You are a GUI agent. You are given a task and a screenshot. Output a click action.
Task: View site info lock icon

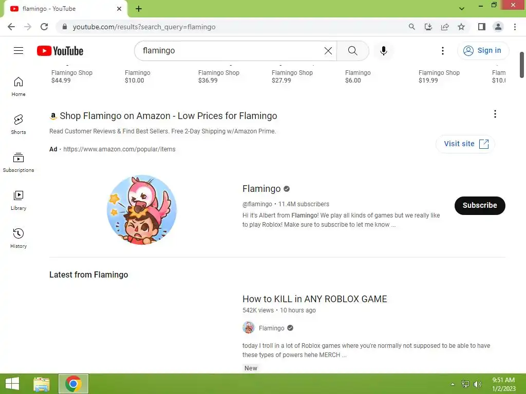point(65,27)
